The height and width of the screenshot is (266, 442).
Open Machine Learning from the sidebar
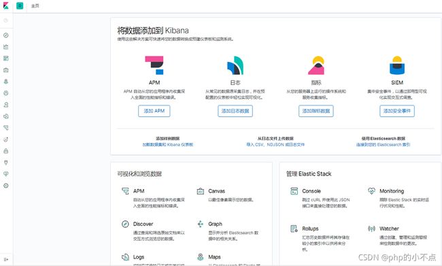pyautogui.click(x=6, y=93)
